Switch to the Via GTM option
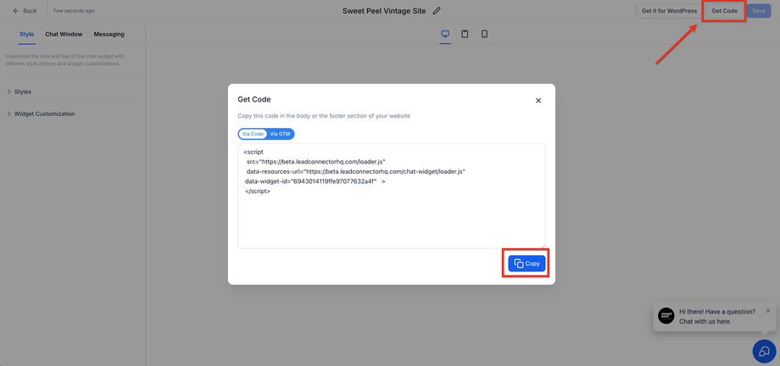The image size is (780, 366). tap(281, 134)
